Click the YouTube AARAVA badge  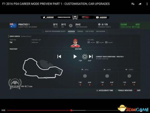[x=102, y=18]
